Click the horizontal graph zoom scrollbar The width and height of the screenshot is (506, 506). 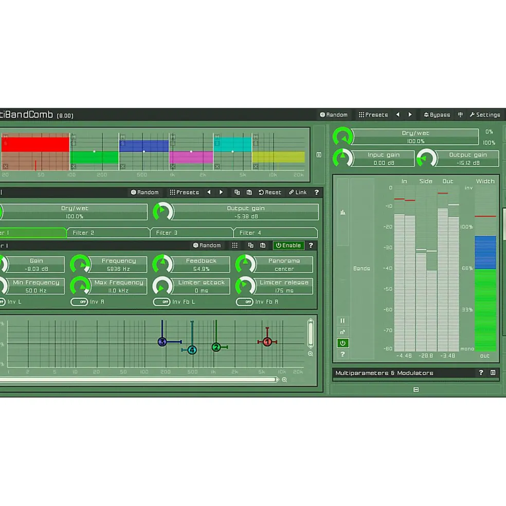(138, 380)
